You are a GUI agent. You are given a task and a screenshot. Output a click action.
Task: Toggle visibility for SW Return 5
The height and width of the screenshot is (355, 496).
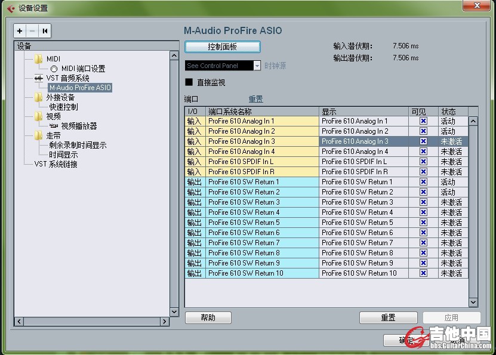point(423,222)
